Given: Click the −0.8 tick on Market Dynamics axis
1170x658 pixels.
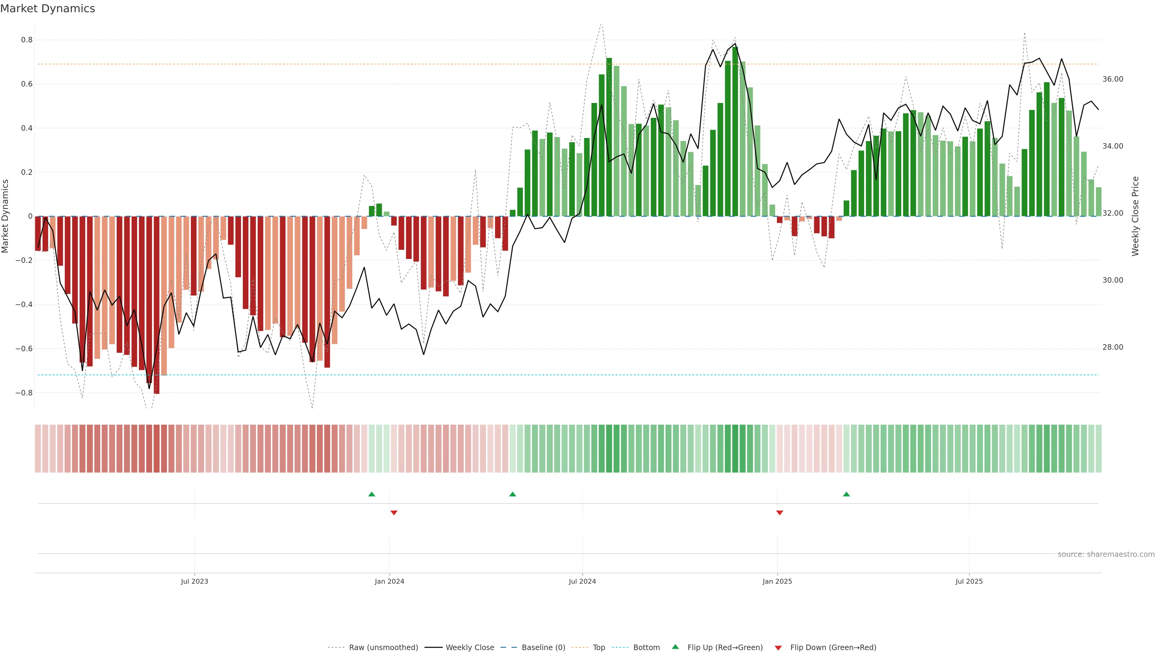Looking at the screenshot, I should tap(24, 393).
